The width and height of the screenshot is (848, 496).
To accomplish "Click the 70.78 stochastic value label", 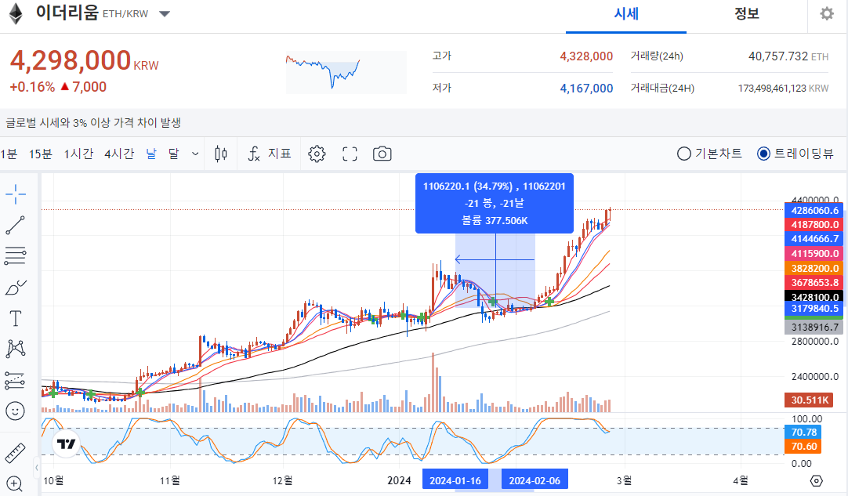I will (x=803, y=433).
